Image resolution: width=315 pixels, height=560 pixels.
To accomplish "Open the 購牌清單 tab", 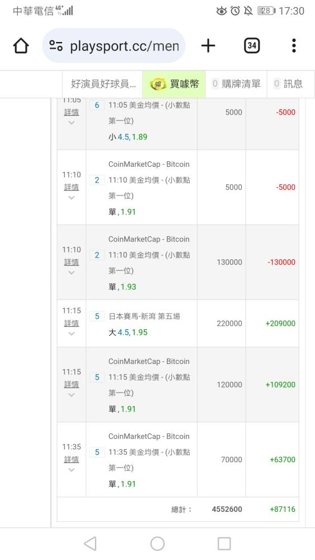I will [236, 84].
